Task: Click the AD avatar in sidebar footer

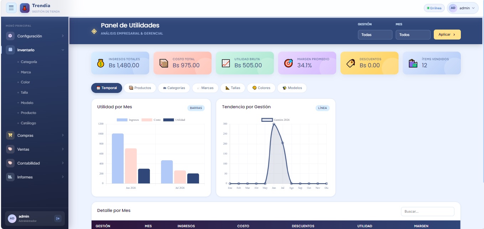Action: [12, 218]
